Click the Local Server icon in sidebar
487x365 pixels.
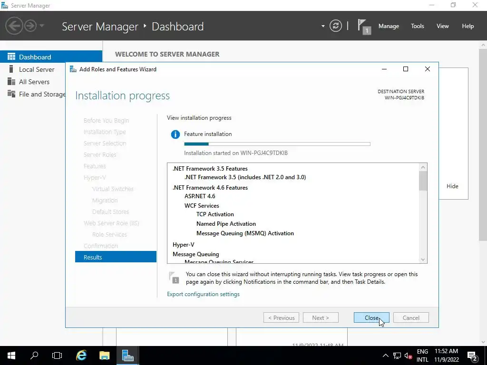coord(11,69)
